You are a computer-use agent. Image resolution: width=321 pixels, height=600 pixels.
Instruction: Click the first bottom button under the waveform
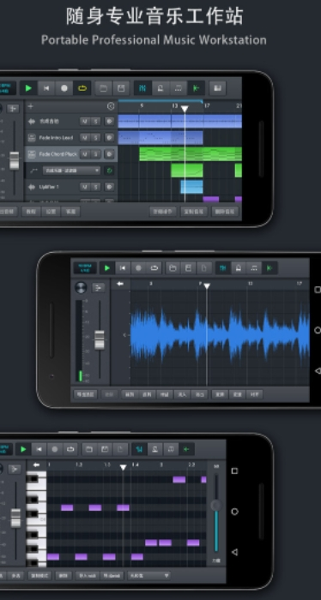point(86,394)
